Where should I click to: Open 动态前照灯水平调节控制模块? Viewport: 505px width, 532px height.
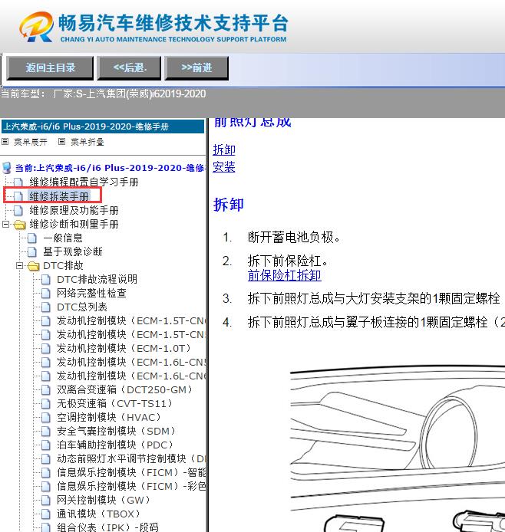(x=131, y=459)
